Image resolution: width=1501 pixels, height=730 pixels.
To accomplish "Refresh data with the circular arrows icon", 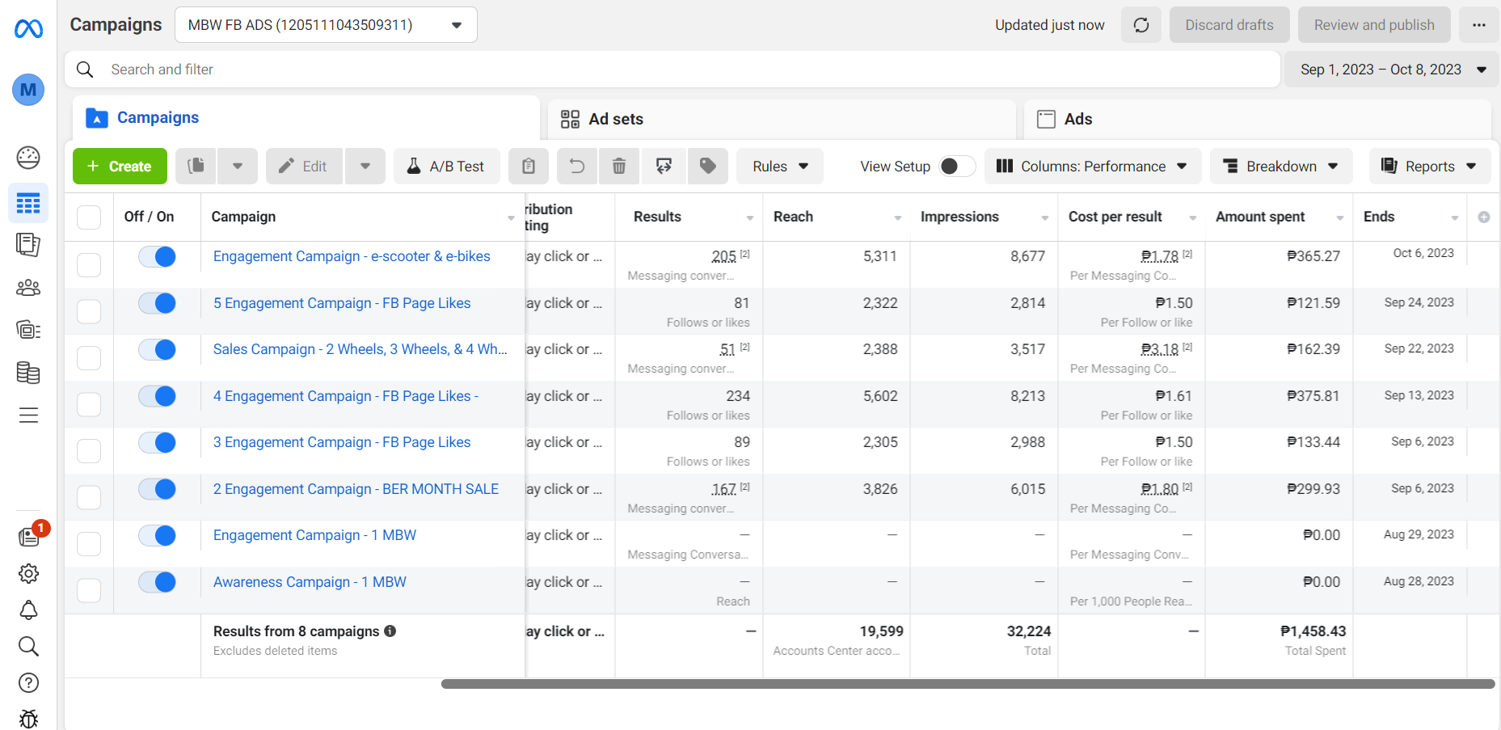I will pos(1141,25).
